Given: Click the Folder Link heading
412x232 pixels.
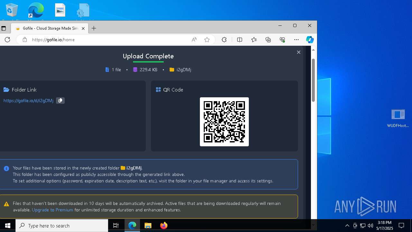Looking at the screenshot, I should pos(24,90).
